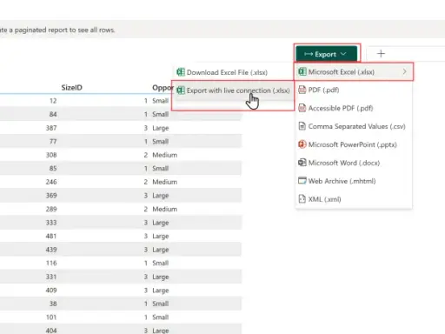Click the cell with value 77

53,142
